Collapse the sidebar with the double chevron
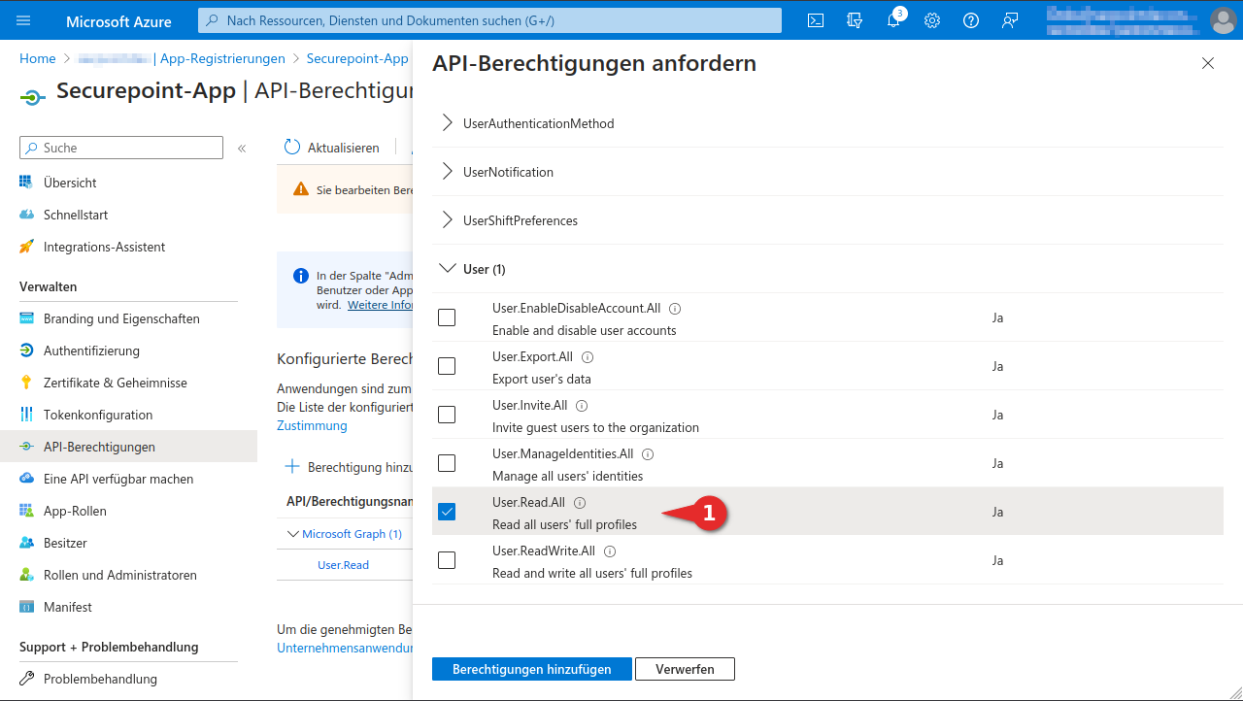 coord(242,149)
